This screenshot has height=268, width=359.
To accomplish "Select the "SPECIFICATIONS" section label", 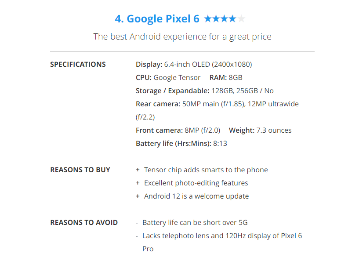I will [x=78, y=65].
